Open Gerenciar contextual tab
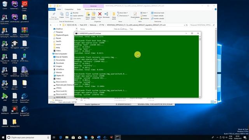The height and width of the screenshot is (140, 249). pyautogui.click(x=93, y=6)
